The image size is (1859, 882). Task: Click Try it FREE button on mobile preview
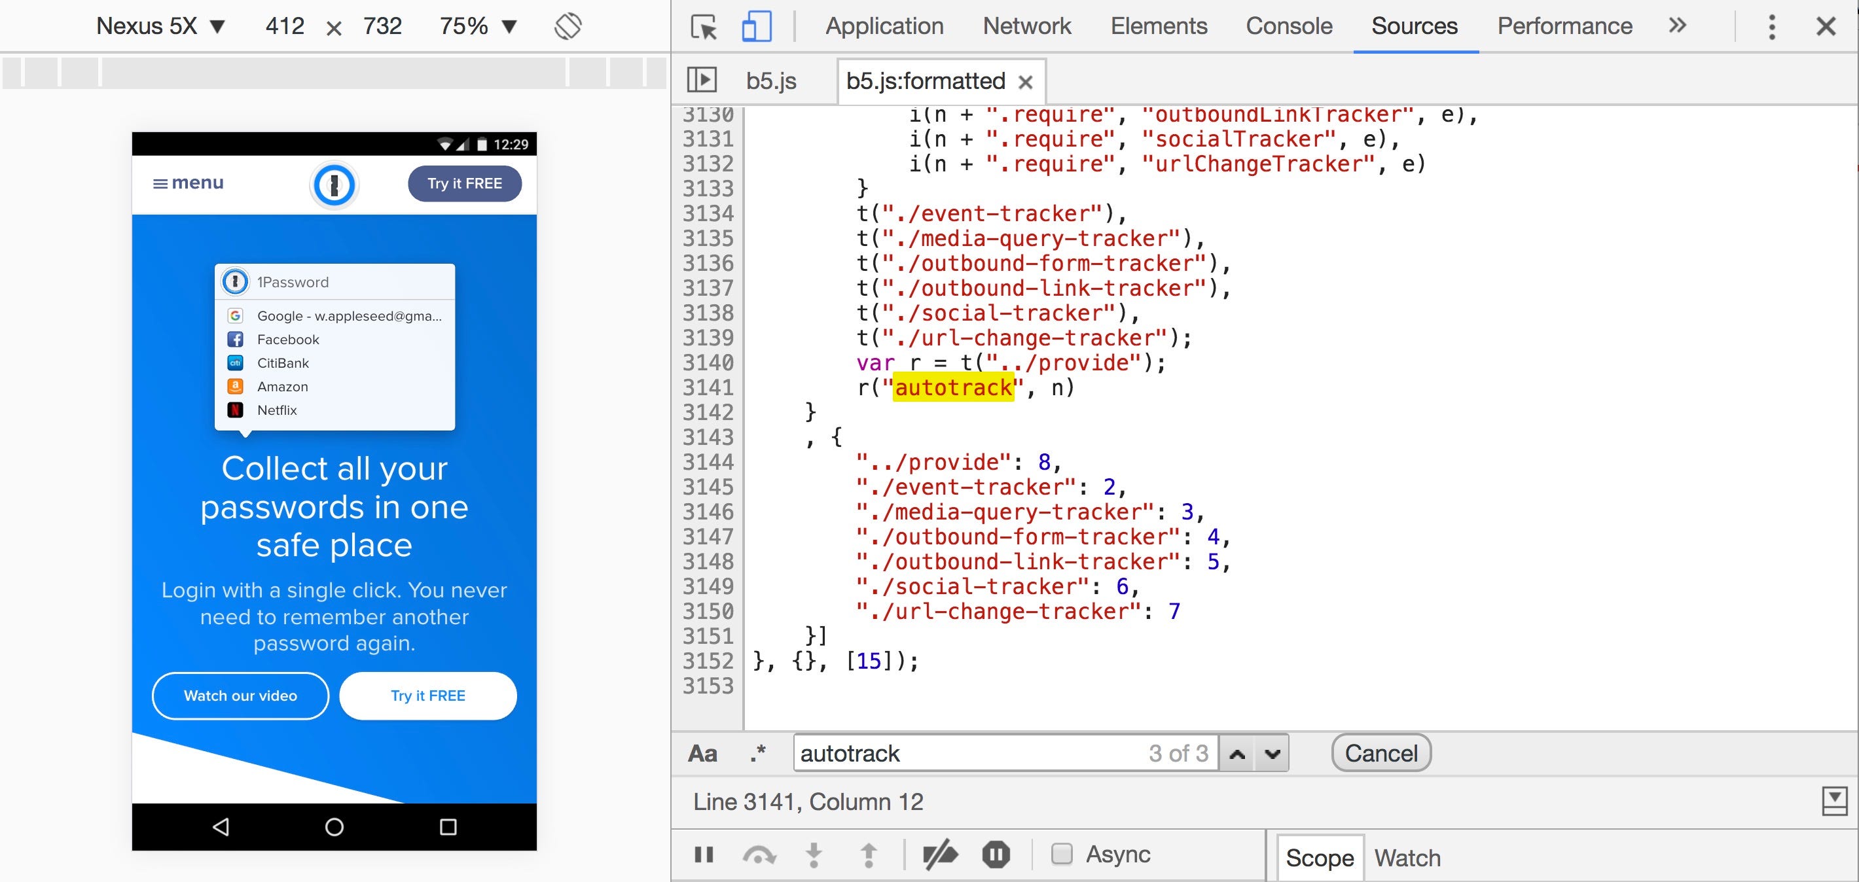(x=465, y=183)
